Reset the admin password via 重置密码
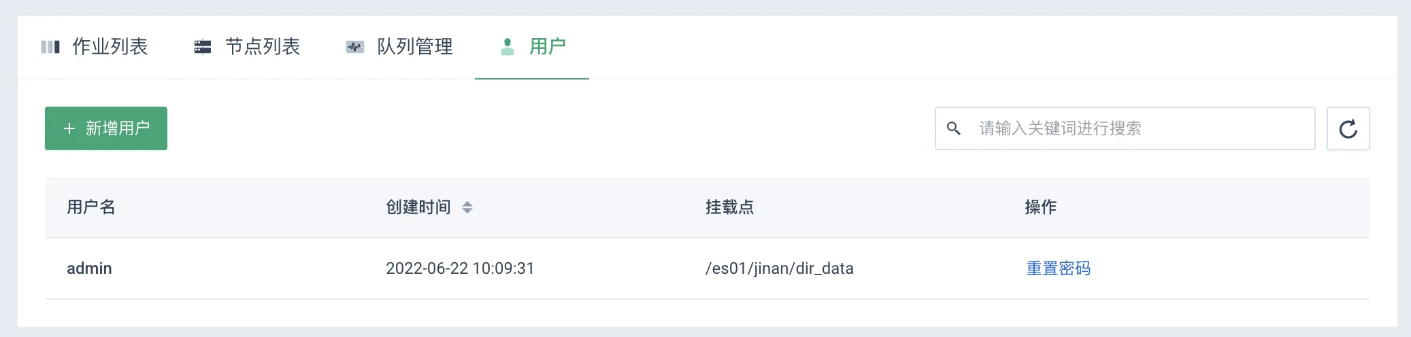The image size is (1411, 337). 1058,268
